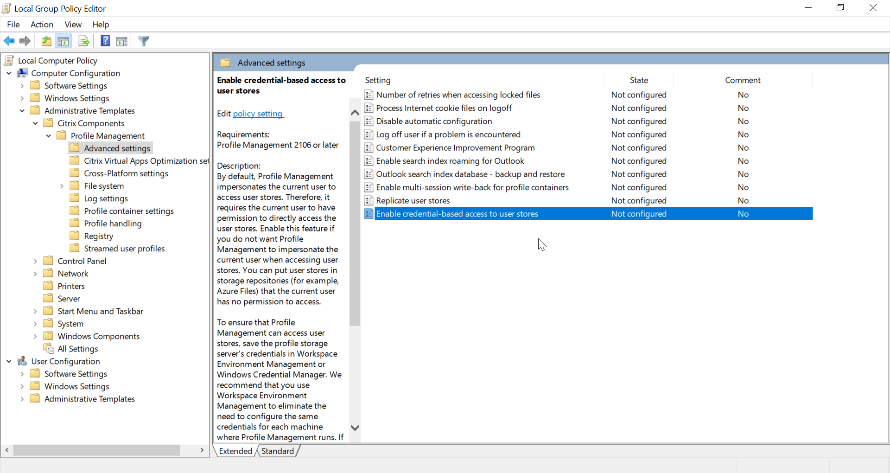
Task: Open Help via the question mark icon
Action: click(105, 41)
